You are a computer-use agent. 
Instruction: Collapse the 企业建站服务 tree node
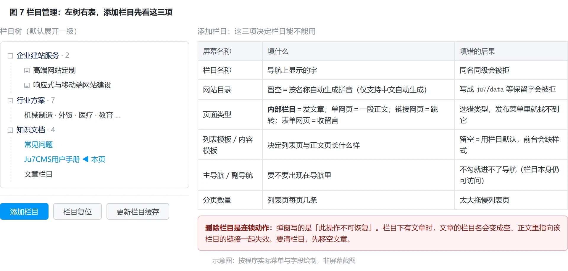pyautogui.click(x=10, y=56)
